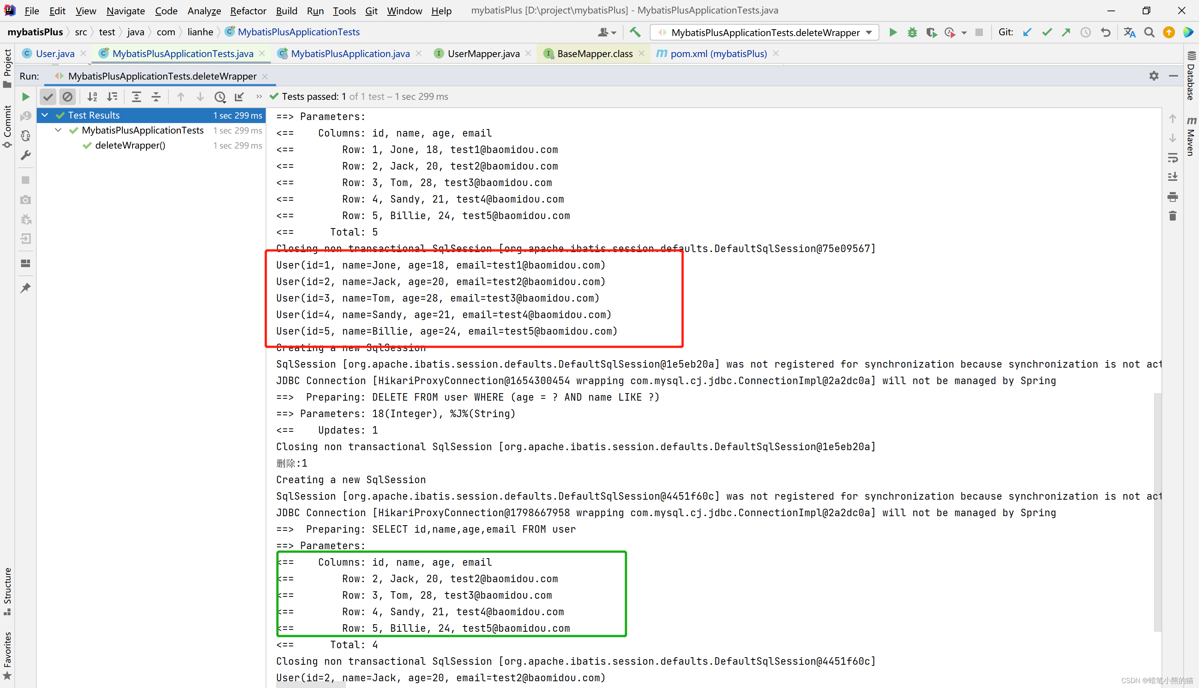This screenshot has width=1199, height=688.
Task: Push commits using the green Git arrow
Action: pyautogui.click(x=1066, y=32)
